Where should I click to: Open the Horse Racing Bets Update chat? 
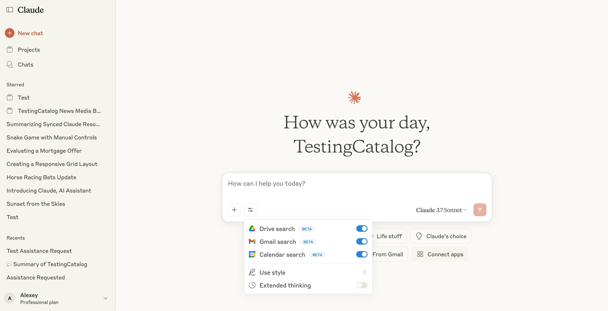(x=41, y=177)
